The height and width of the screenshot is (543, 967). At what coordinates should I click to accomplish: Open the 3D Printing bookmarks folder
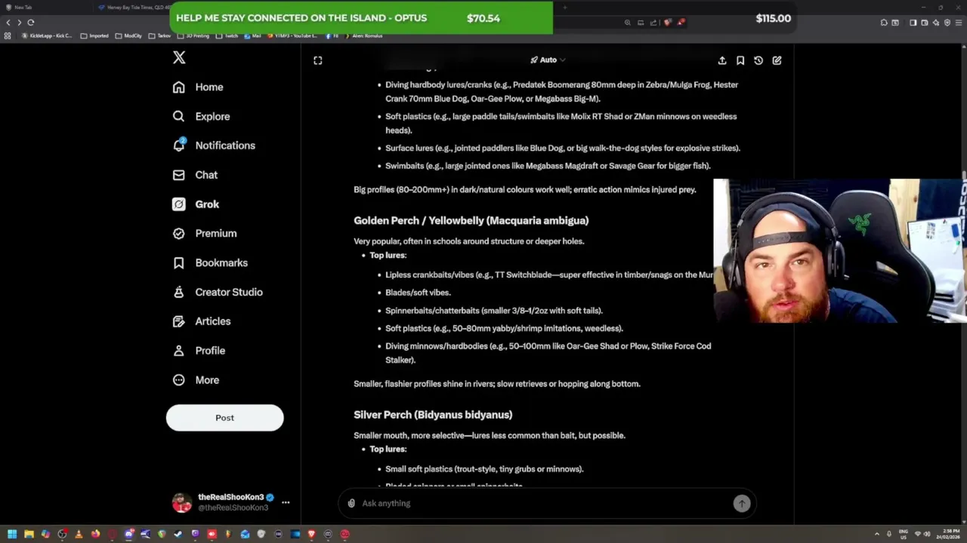point(193,35)
